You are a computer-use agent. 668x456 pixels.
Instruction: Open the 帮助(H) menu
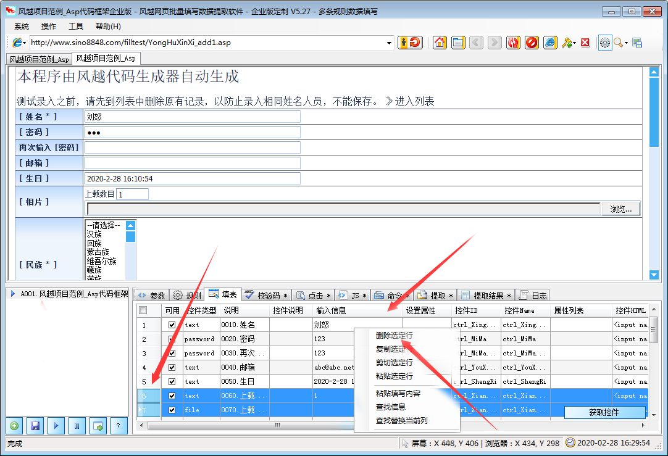[108, 27]
